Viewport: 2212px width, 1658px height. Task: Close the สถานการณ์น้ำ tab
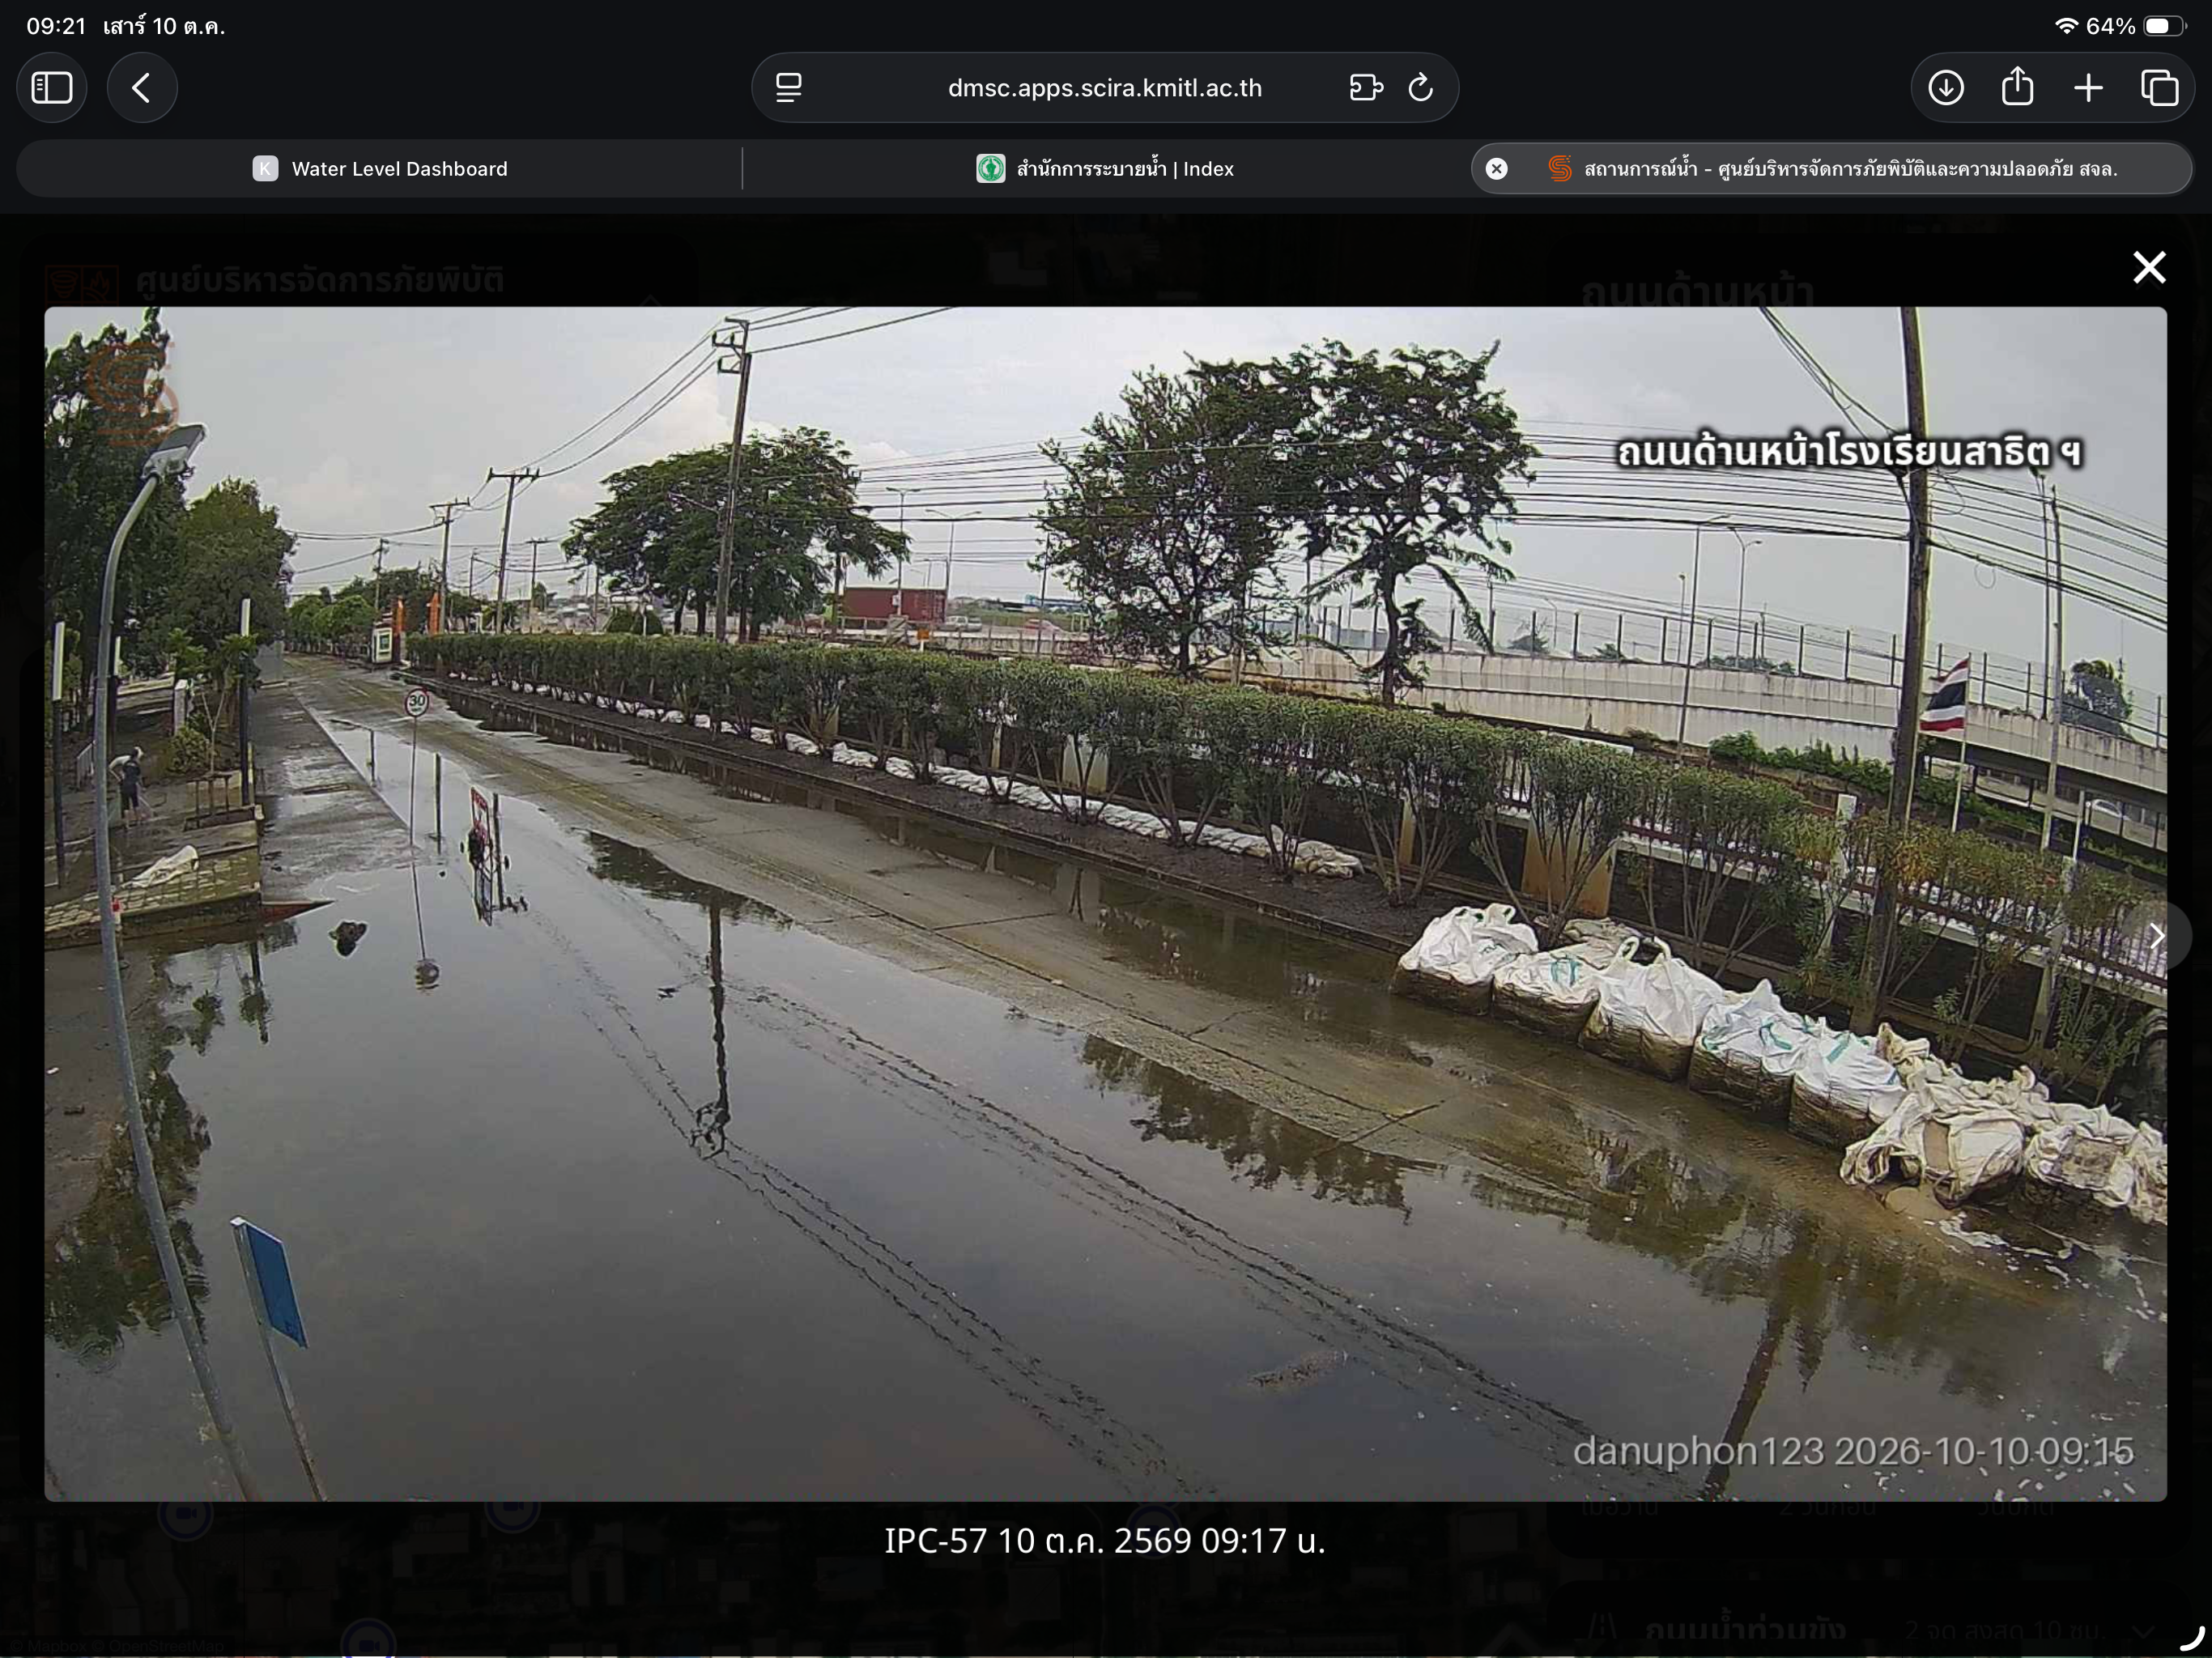point(1496,169)
